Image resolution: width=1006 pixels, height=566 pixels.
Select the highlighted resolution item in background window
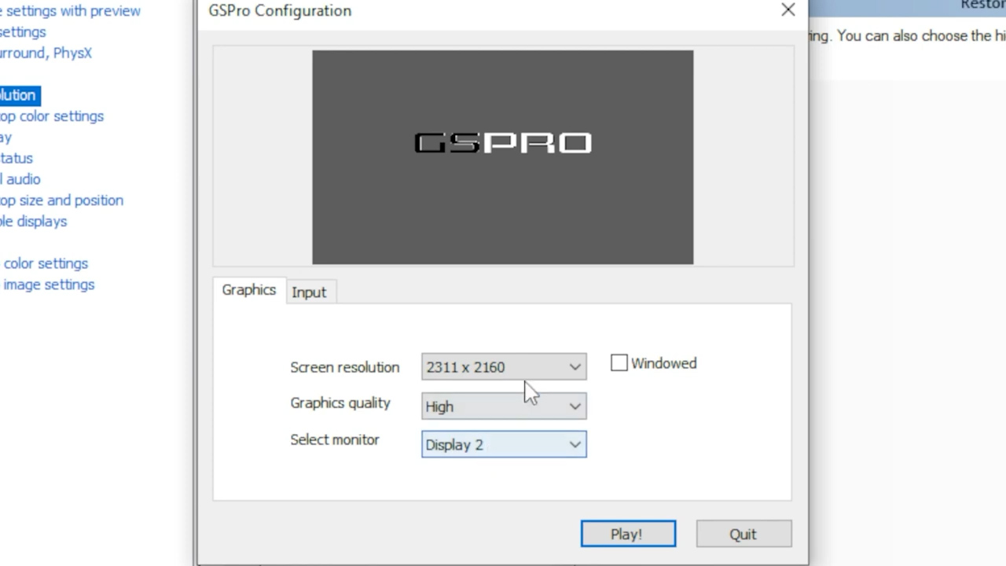(19, 95)
